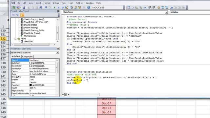Close the Properties - UserForm1 pane
This screenshot has width=210, height=118.
coord(58,49)
